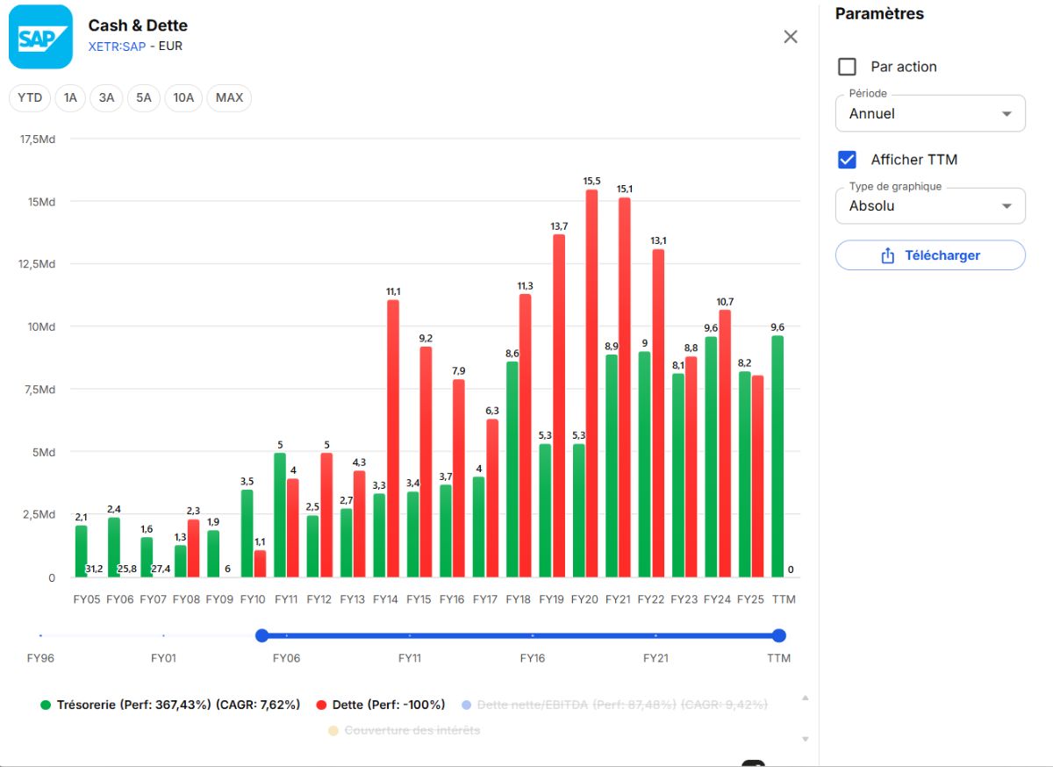Viewport: 1053px width, 767px height.
Task: Click the 17,5Md y-axis label
Action: (x=37, y=139)
